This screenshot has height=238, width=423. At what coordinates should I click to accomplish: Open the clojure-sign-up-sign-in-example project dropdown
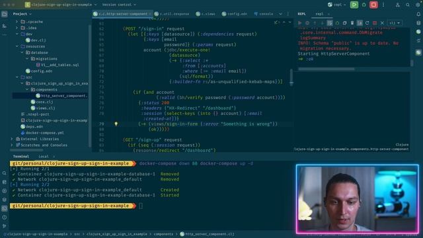[61, 5]
